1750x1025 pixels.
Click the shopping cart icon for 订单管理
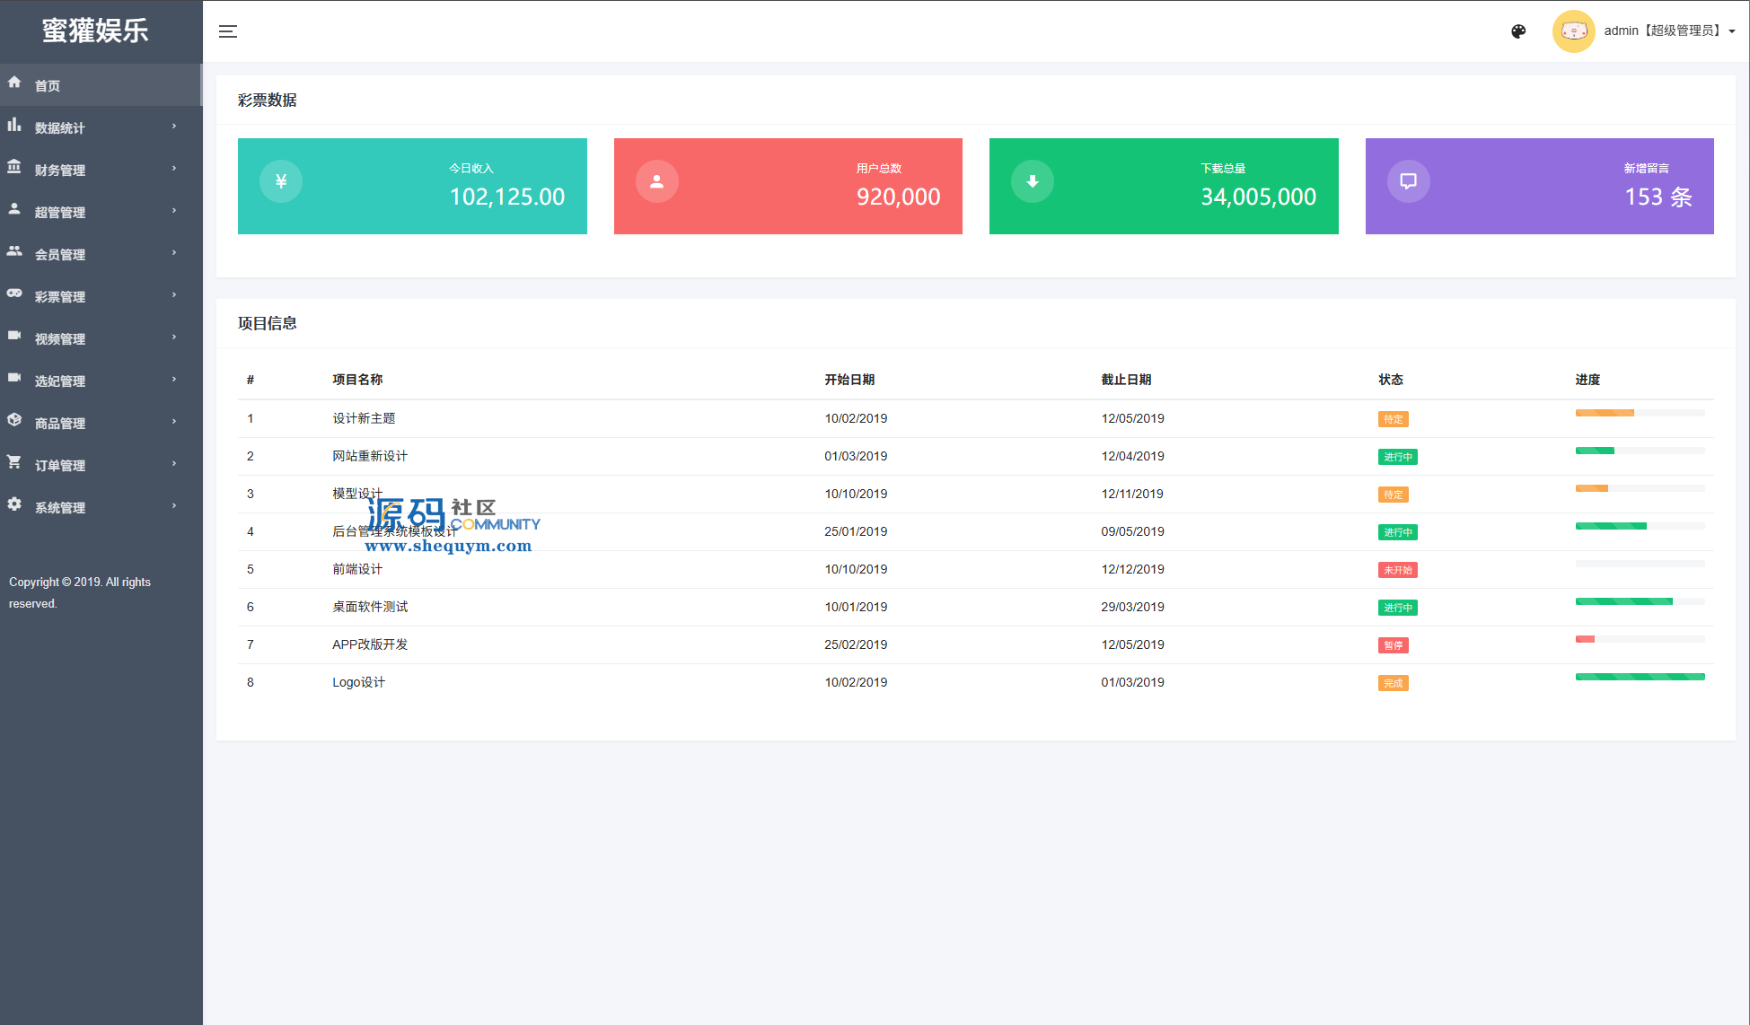click(x=14, y=462)
